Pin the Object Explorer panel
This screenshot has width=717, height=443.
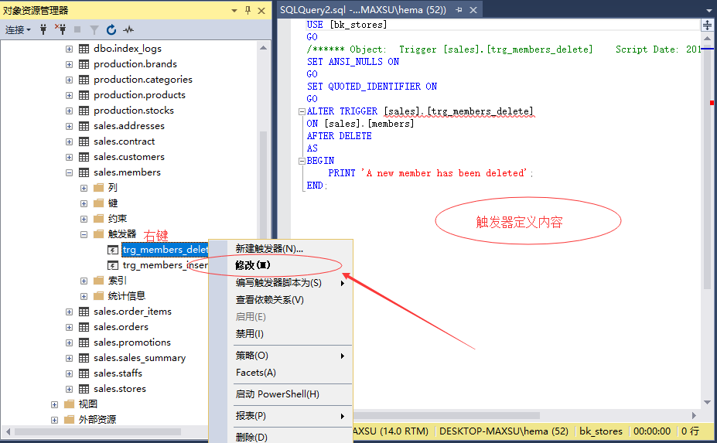(248, 11)
